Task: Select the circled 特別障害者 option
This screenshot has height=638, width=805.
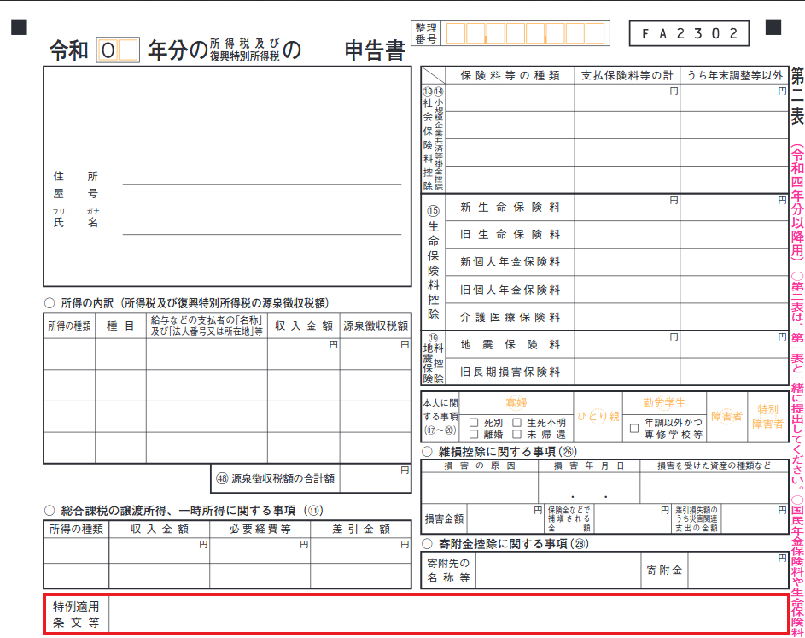Action: click(x=768, y=417)
